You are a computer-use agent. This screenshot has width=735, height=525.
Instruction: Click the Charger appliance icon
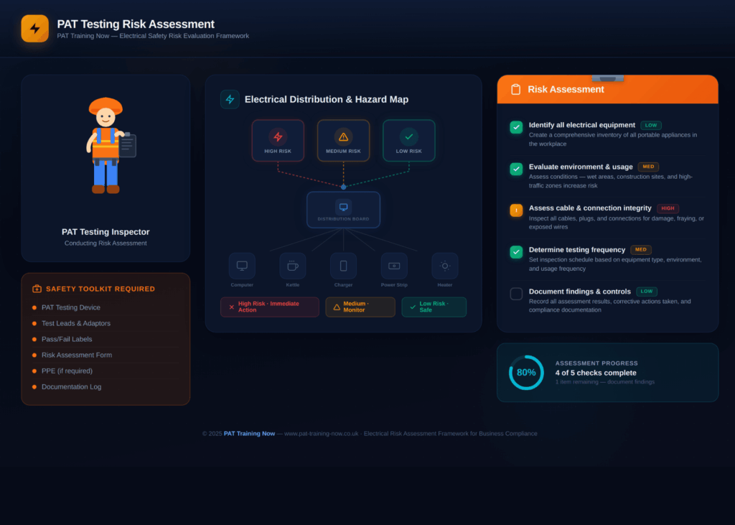coord(343,266)
